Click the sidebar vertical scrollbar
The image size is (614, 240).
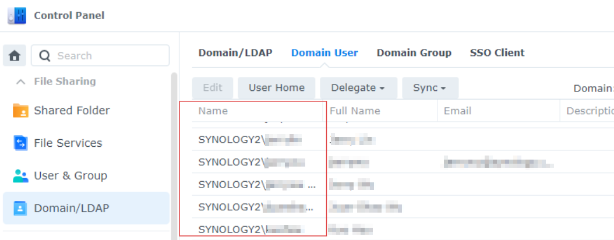point(174,156)
